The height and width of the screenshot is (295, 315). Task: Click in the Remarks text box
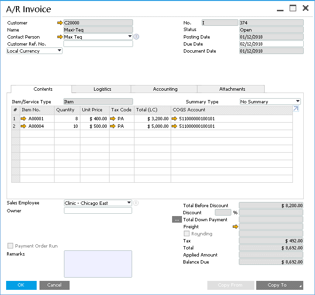pyautogui.click(x=98, y=264)
